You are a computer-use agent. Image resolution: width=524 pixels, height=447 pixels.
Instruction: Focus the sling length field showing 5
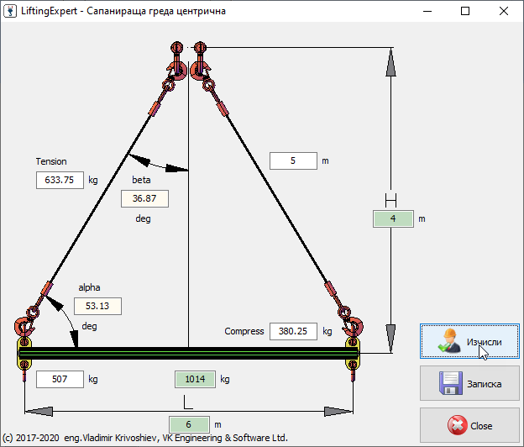click(293, 160)
